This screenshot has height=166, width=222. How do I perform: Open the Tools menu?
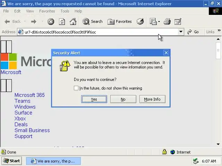click(x=65, y=11)
